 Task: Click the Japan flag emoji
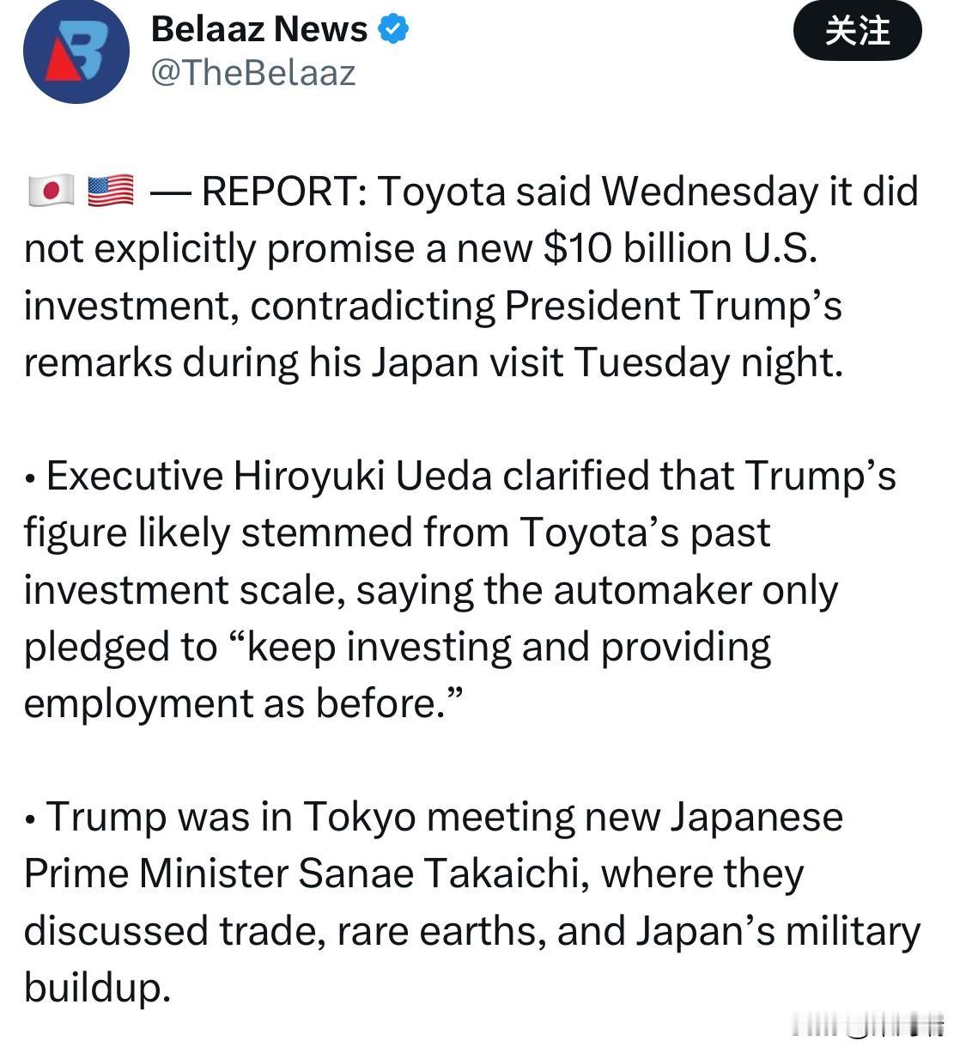point(50,191)
